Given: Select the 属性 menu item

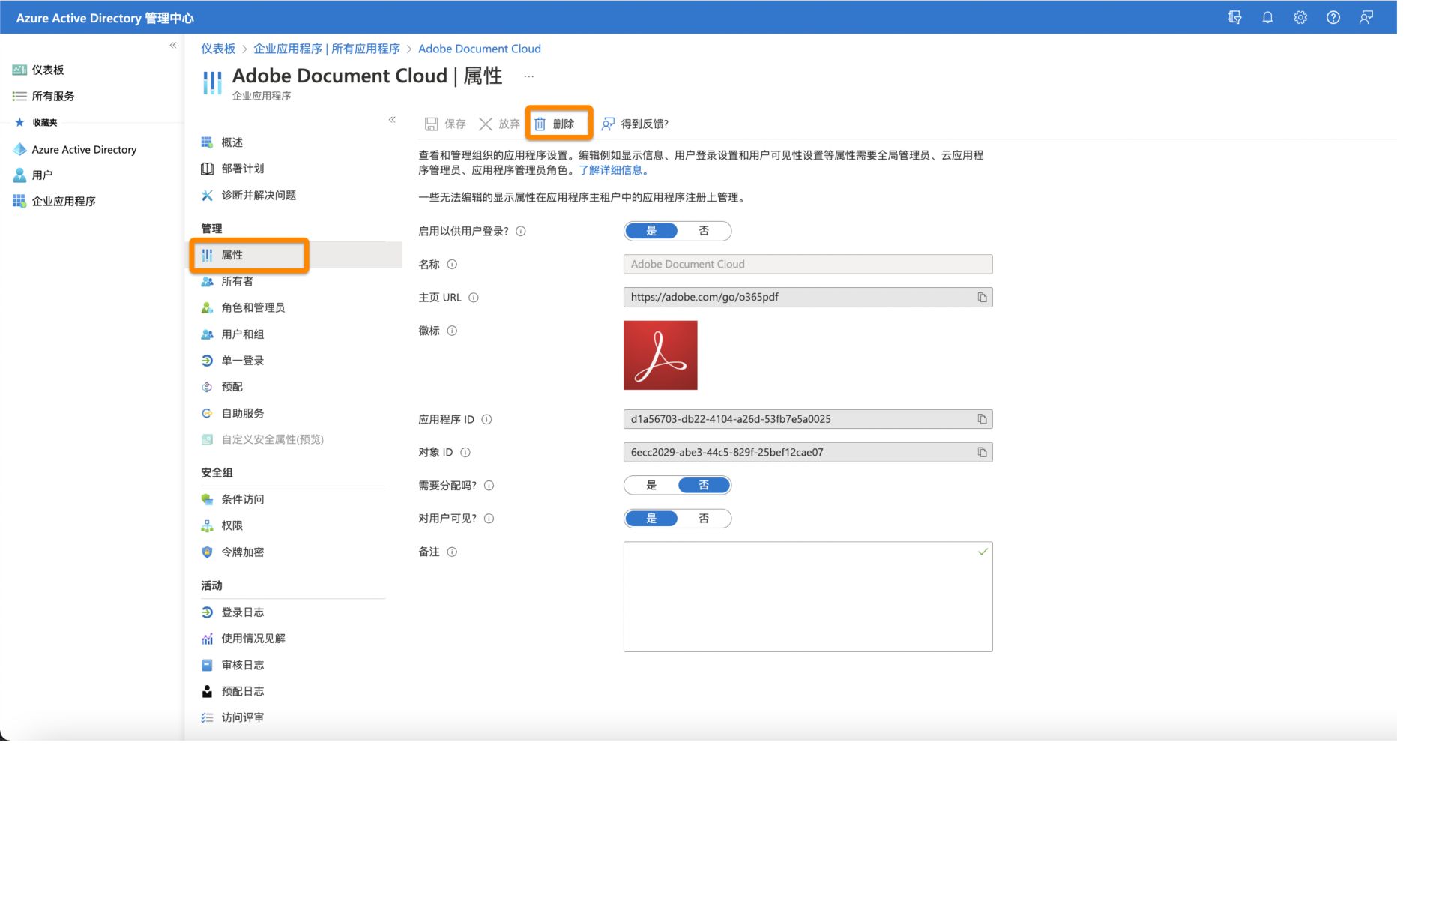Looking at the screenshot, I should click(x=232, y=255).
